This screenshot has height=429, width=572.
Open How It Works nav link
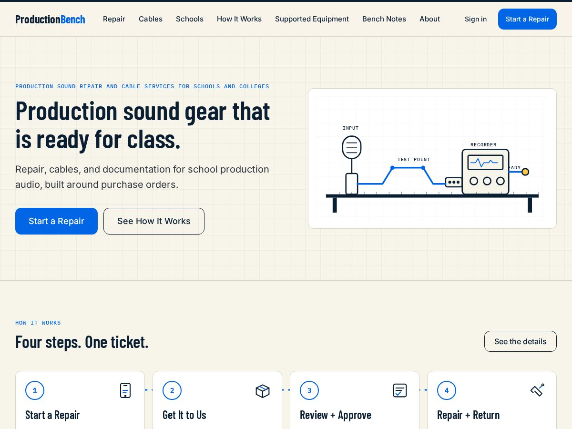click(239, 19)
